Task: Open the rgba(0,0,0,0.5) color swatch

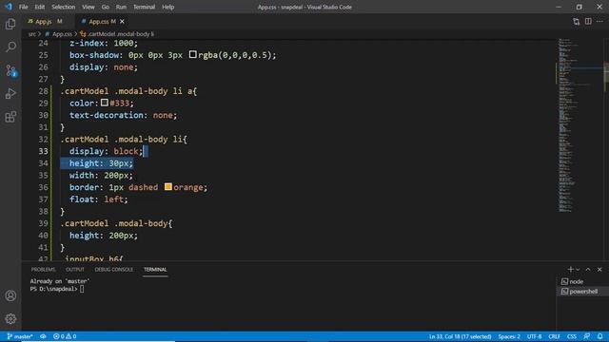Action: point(192,55)
